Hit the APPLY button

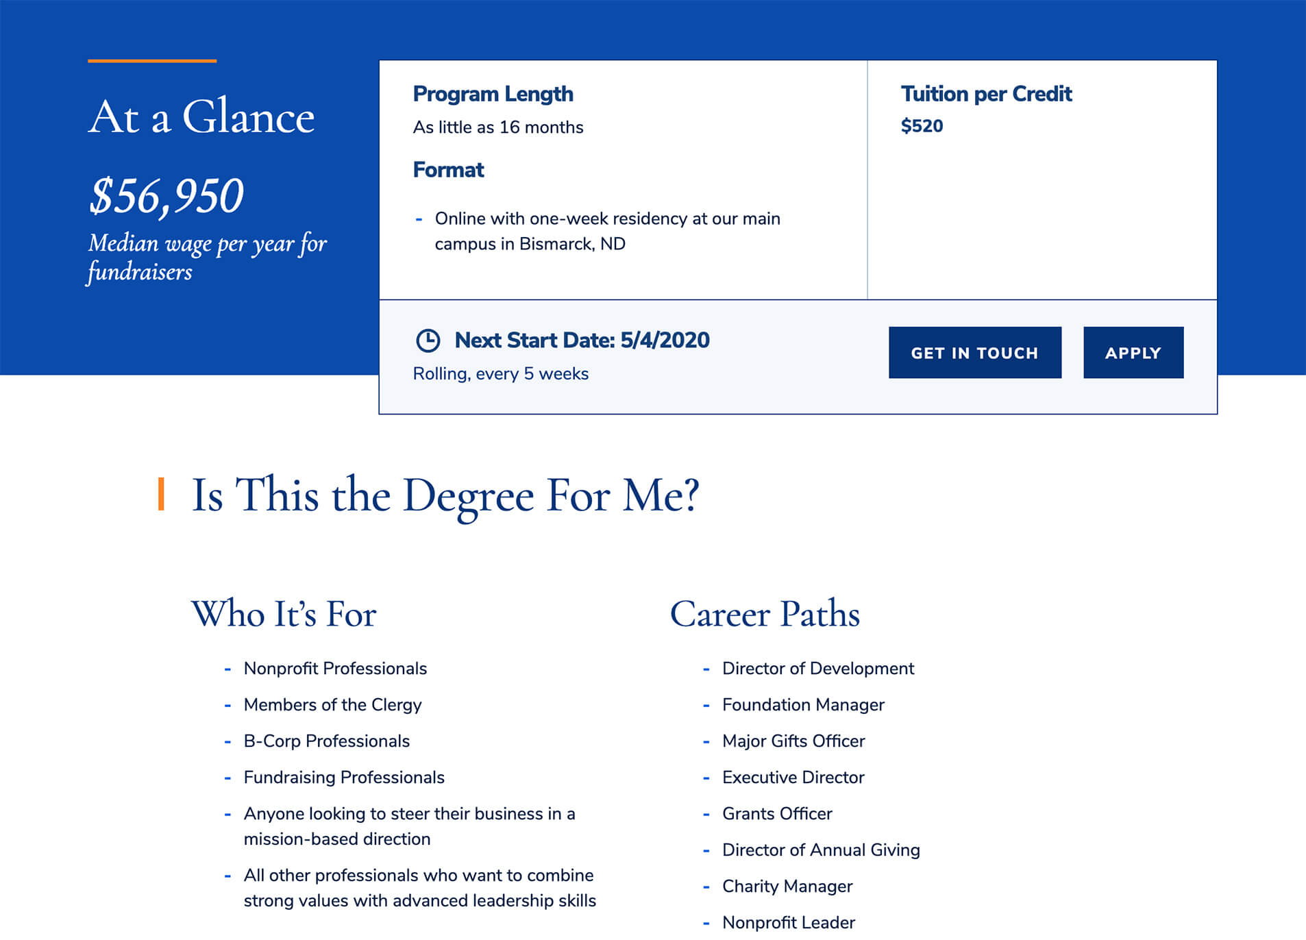click(x=1133, y=353)
